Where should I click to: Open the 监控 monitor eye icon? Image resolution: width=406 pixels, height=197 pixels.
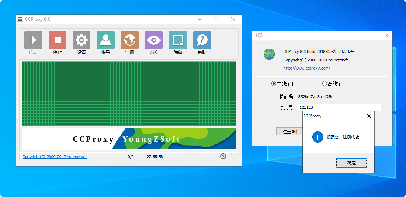[x=154, y=40]
